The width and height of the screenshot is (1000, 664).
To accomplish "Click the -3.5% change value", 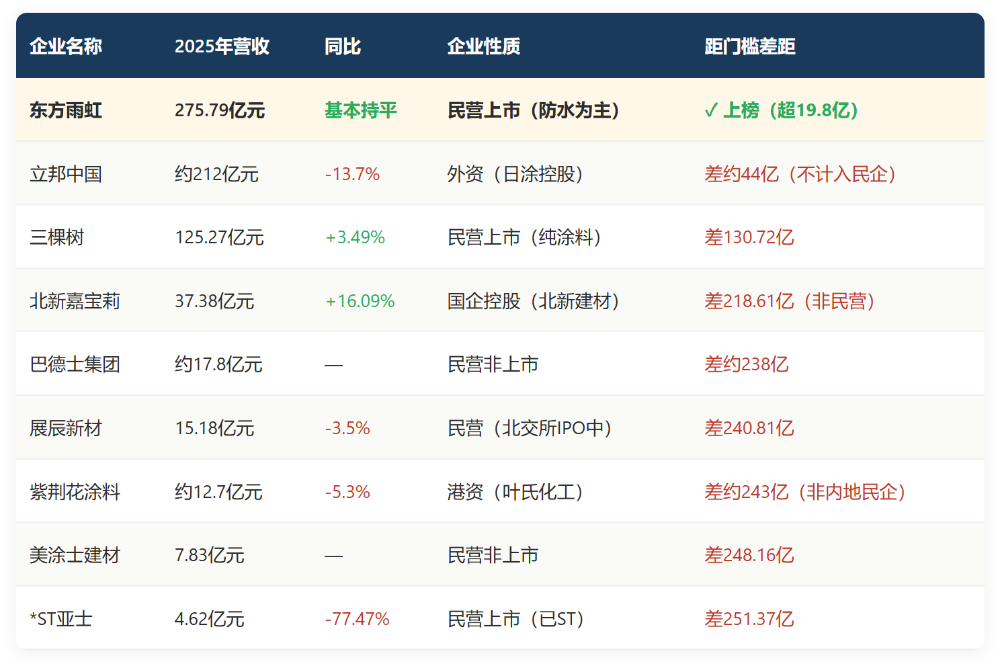I will pos(347,428).
